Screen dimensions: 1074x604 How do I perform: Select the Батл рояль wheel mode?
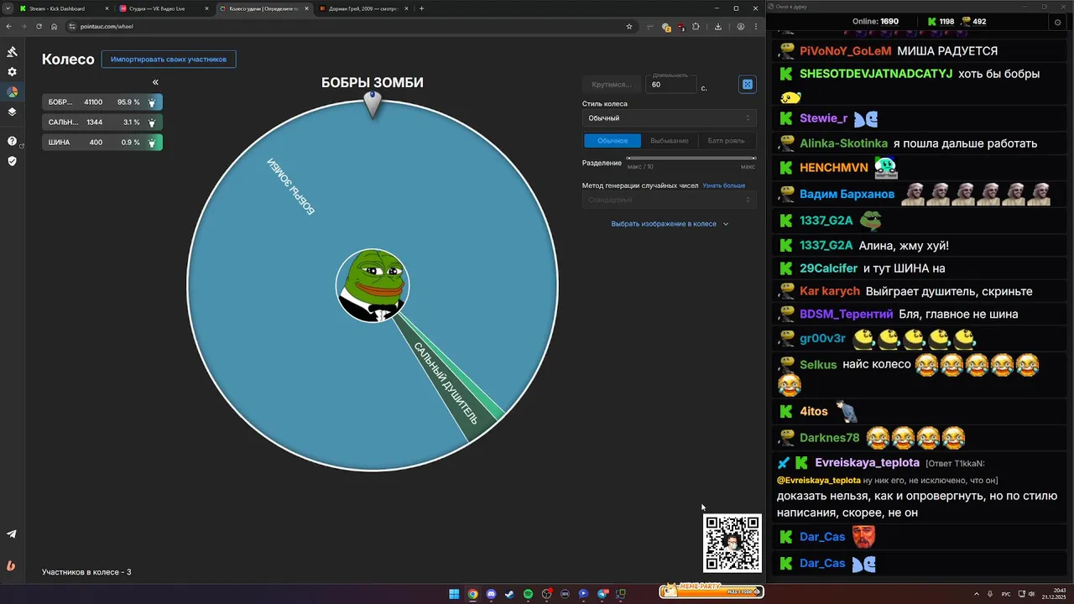click(727, 141)
